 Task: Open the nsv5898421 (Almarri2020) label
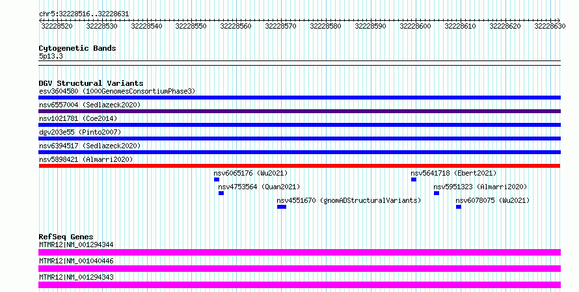[x=86, y=159]
